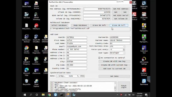Launch Diesel Explorer desktop icon
Screen dimensions: 172x97
36,83
